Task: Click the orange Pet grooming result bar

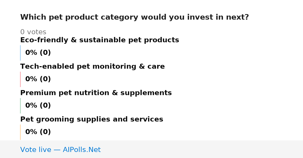Action: click(20, 132)
